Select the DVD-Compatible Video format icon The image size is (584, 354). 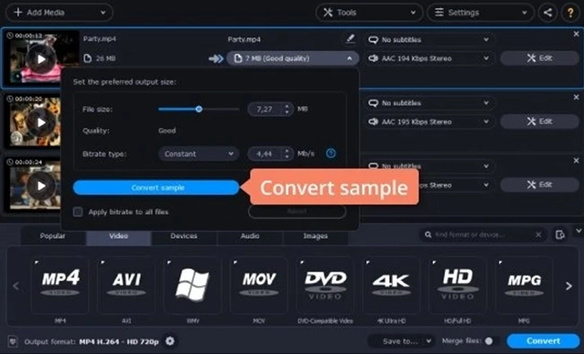click(x=325, y=285)
